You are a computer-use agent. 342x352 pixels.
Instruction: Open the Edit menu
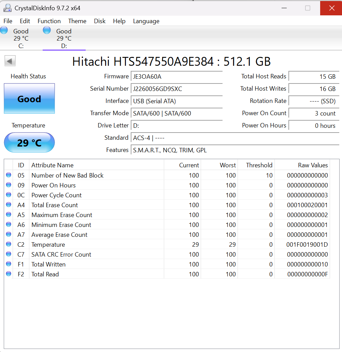25,21
